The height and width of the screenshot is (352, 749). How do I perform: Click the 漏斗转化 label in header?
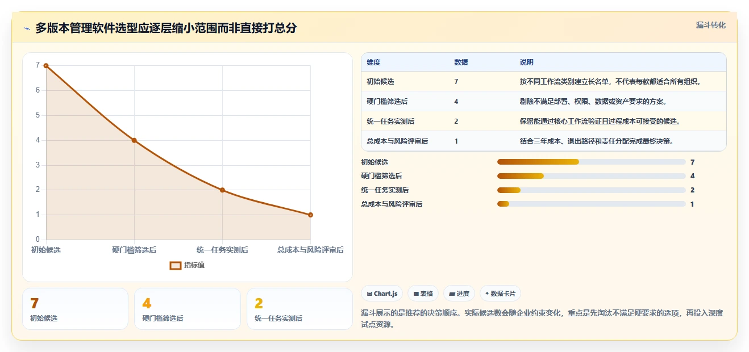click(711, 26)
